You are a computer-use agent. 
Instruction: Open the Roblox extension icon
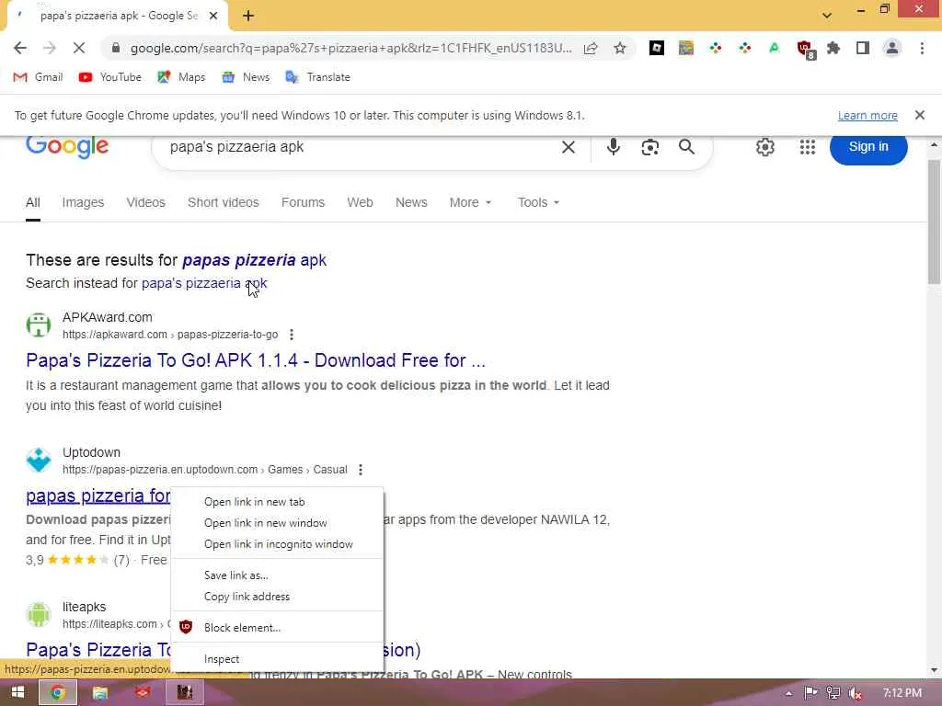click(x=657, y=48)
